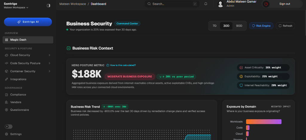Click the circular arrow Refresh icon
Screen dimensions: 306x140
[x=280, y=26]
